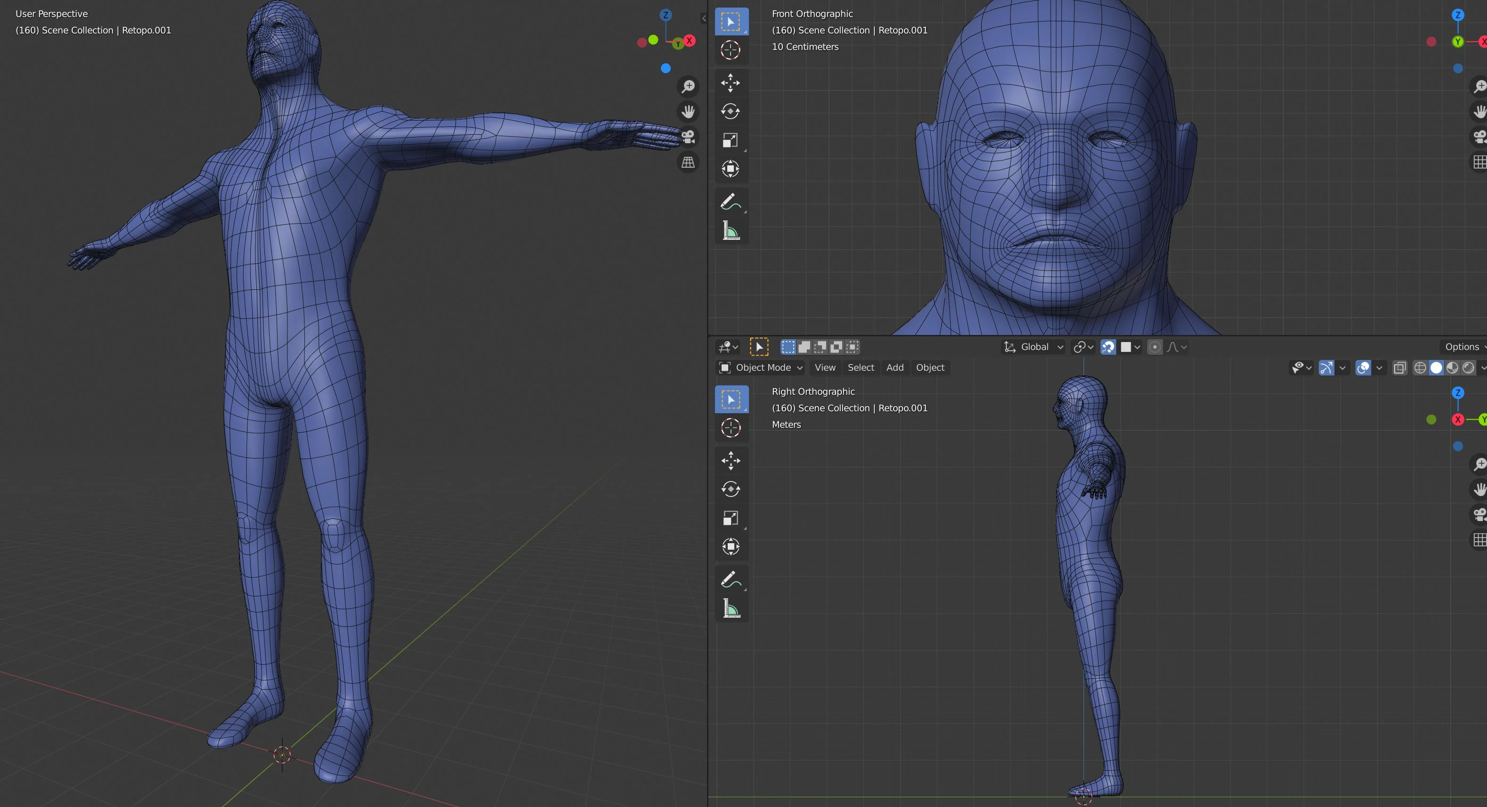1487x807 pixels.
Task: Click the '10 Centimeters' grid scale text
Action: click(x=805, y=47)
